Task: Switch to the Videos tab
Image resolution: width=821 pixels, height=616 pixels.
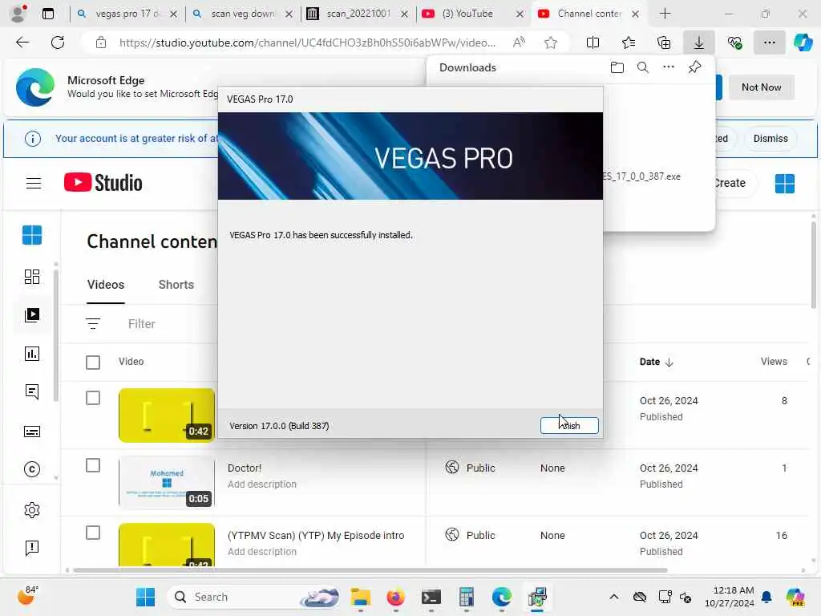Action: 106,285
